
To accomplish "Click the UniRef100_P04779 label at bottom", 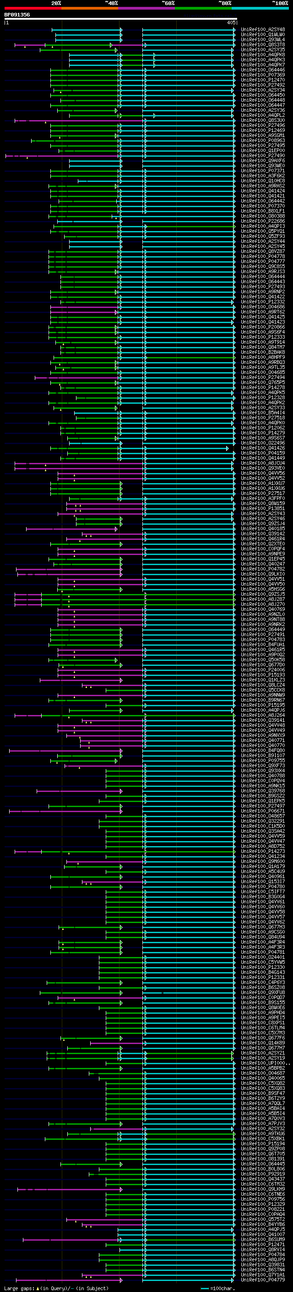I will [263, 1280].
